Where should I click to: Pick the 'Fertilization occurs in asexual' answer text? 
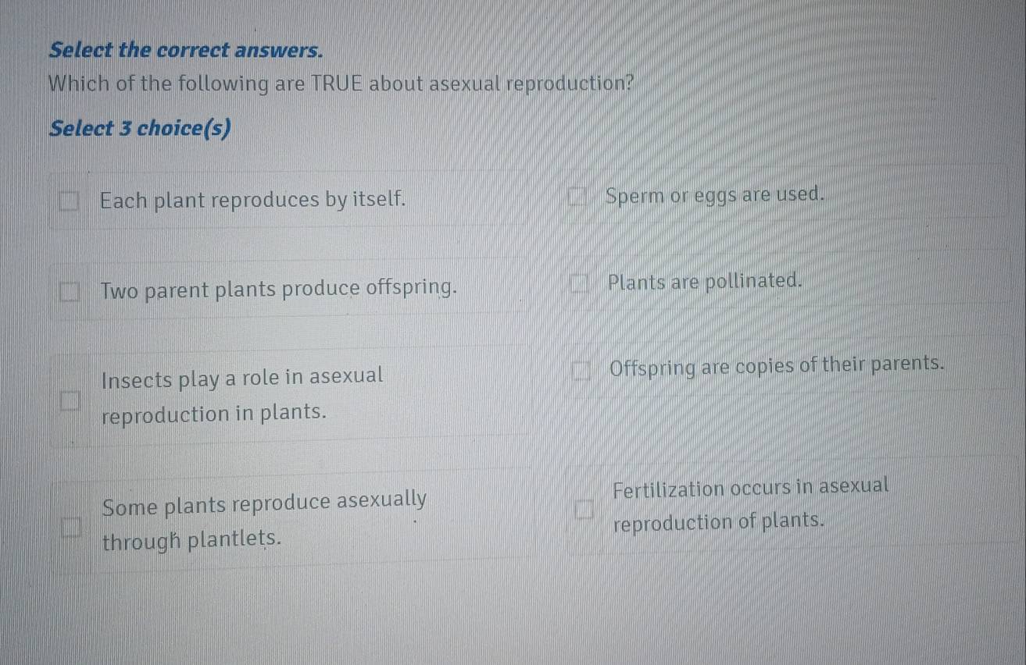[x=751, y=488]
